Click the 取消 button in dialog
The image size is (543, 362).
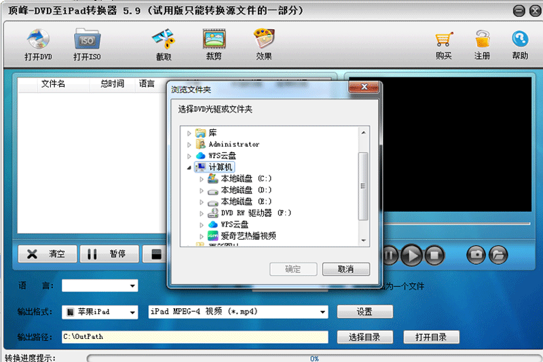(x=346, y=269)
